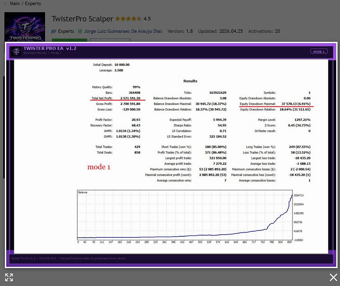Click the TWISTER PRO EA v1.2 heading
The image size is (340, 286).
[50, 48]
